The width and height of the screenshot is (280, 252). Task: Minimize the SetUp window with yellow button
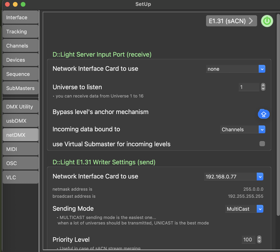click(15, 4)
